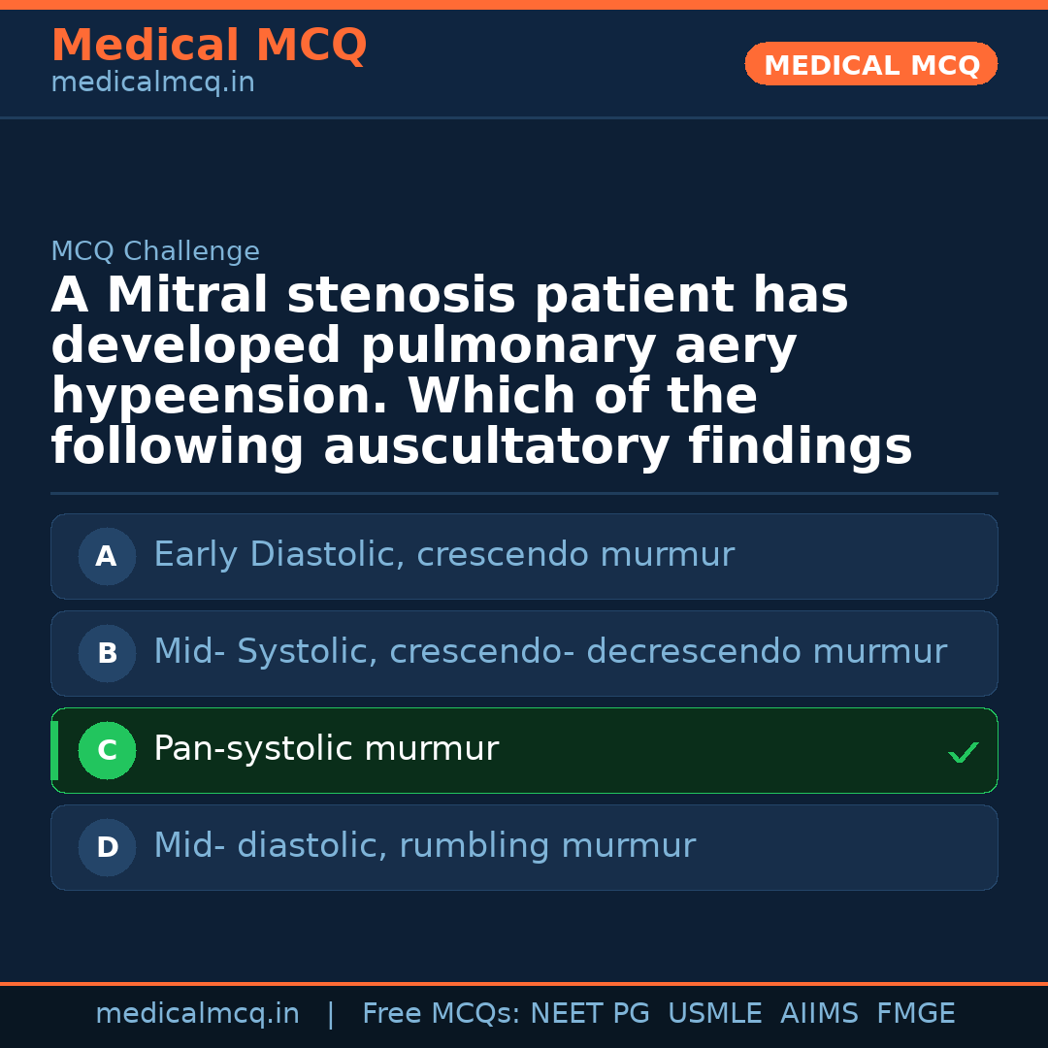Click the green checkmark on option C
This screenshot has width=1048, height=1048.
point(963,752)
